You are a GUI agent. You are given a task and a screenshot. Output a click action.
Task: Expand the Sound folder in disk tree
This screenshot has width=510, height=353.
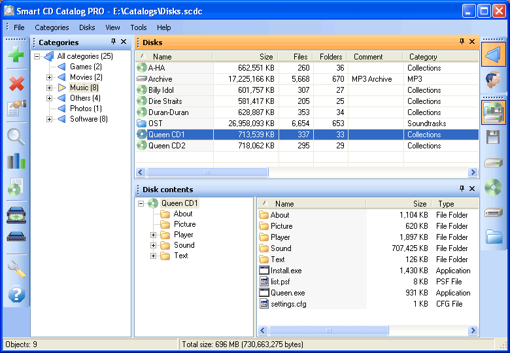(x=154, y=245)
